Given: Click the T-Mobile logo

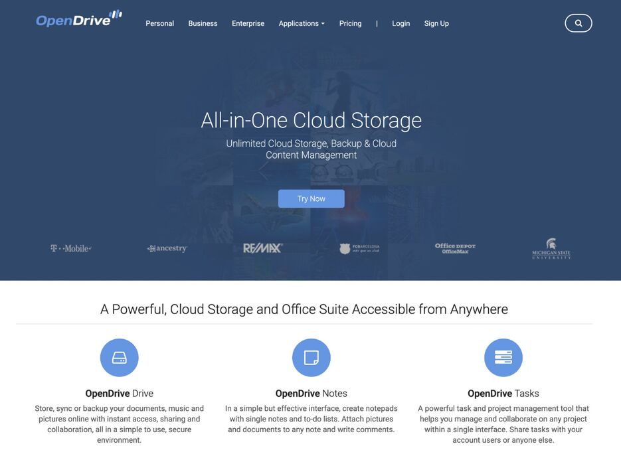Looking at the screenshot, I should coord(71,248).
